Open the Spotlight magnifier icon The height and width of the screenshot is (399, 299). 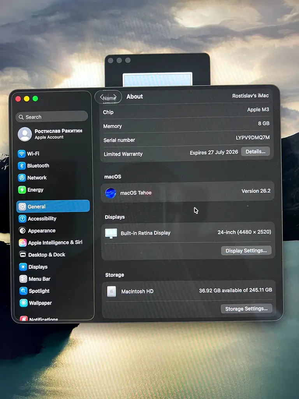[x=23, y=291]
